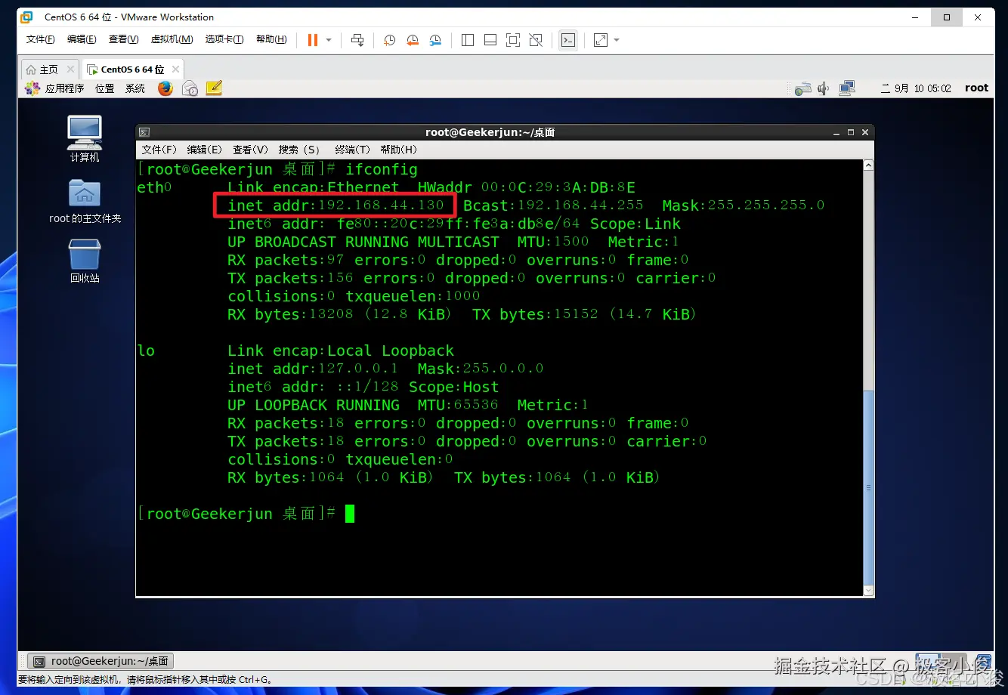Select the 回收站 trash desktop icon
Screen dimensions: 1008x695
tap(85, 261)
